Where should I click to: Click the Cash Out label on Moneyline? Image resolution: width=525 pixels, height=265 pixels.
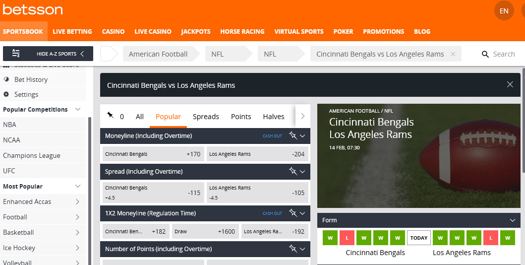[x=272, y=136]
